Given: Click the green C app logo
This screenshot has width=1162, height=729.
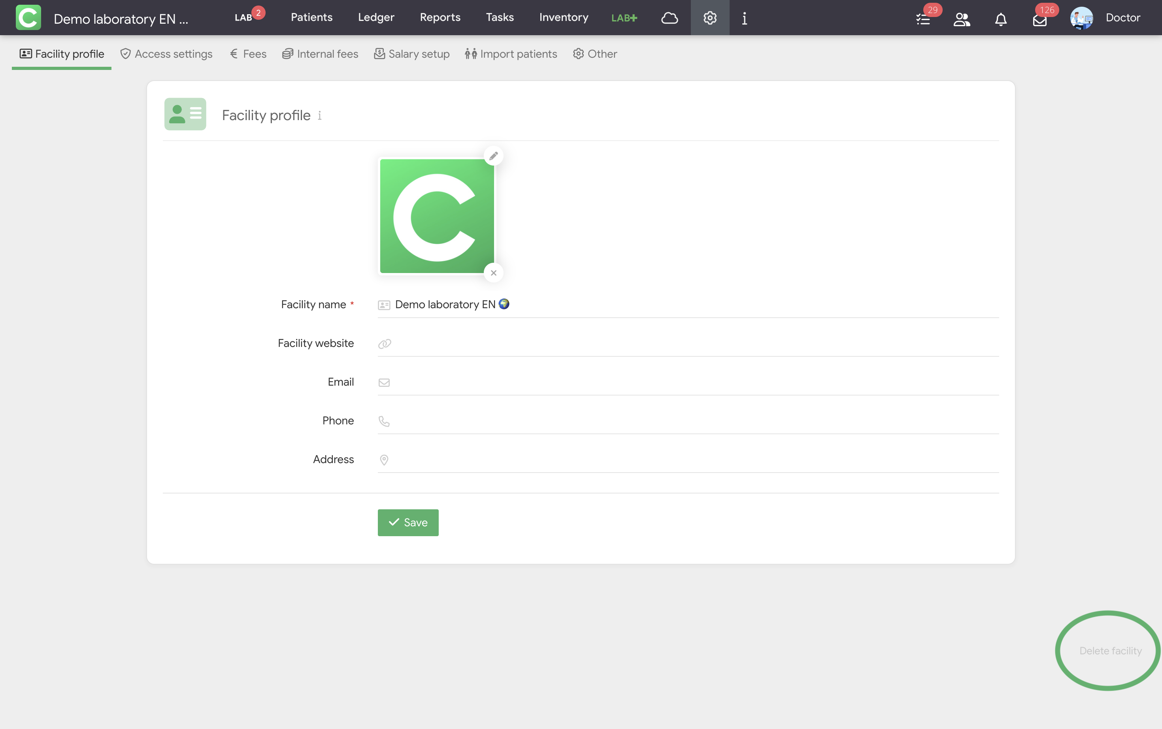Looking at the screenshot, I should point(28,18).
